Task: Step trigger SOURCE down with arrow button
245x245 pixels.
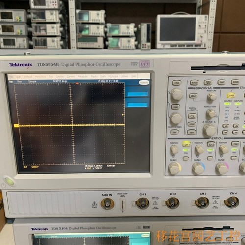Action: pos(225,132)
